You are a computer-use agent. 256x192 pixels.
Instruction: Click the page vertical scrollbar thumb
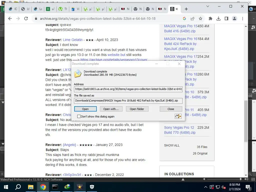[x=246, y=121]
